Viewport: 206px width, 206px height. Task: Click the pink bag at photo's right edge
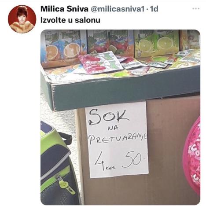(192, 155)
